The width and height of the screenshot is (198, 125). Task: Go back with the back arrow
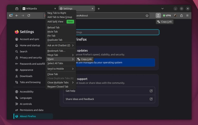click(x=17, y=15)
